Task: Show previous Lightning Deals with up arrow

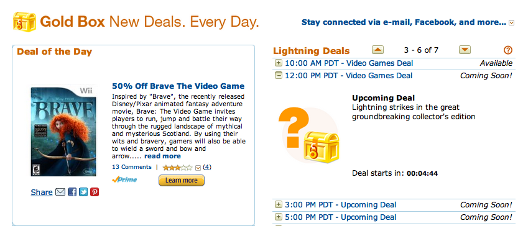Action: point(377,50)
